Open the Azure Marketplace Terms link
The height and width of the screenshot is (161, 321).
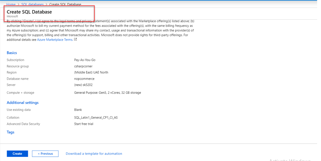(55, 40)
